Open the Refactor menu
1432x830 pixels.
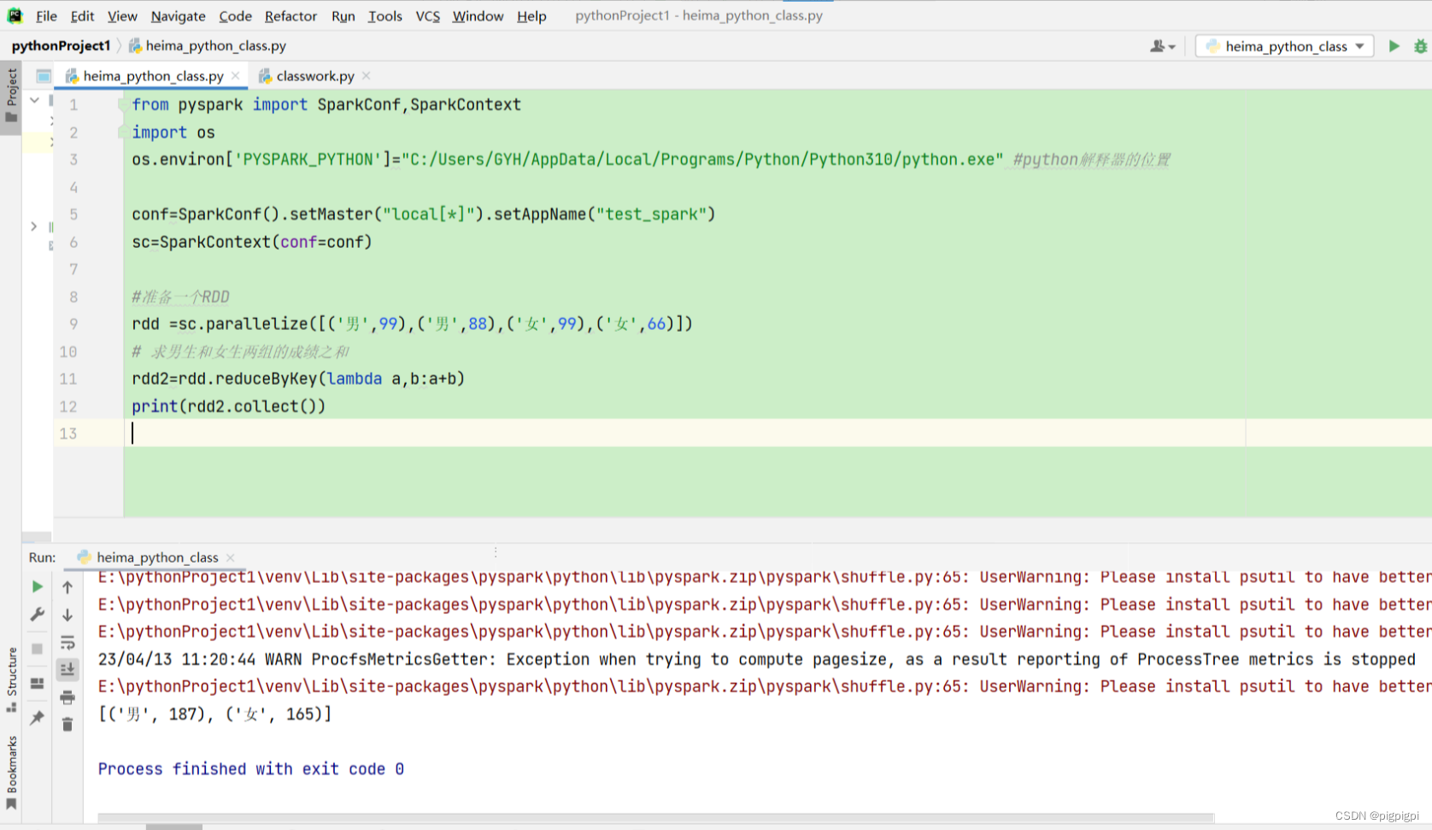click(x=291, y=15)
